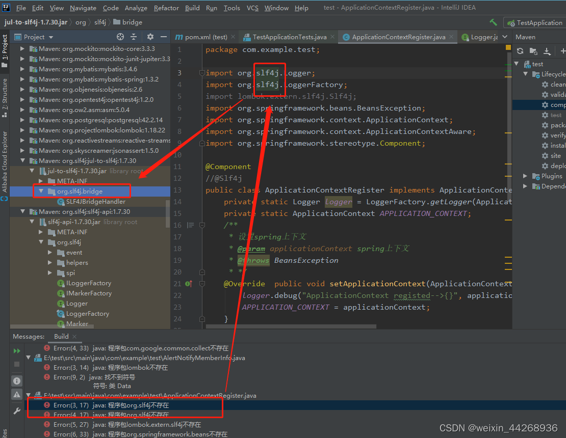This screenshot has height=438, width=566.
Task: Expand the Dependencies node in Maven panel
Action: coord(525,186)
